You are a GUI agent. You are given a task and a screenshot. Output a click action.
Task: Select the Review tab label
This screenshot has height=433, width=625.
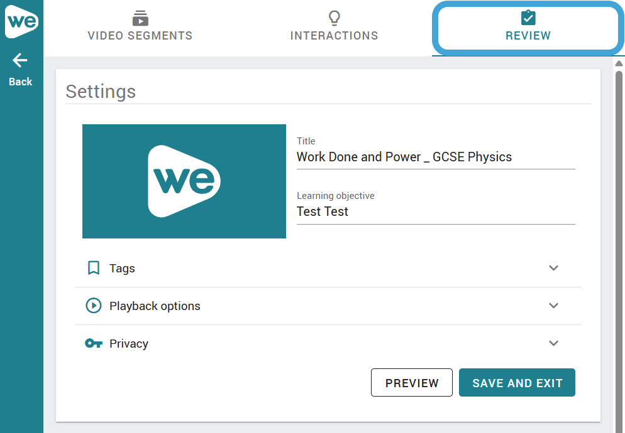click(x=528, y=36)
